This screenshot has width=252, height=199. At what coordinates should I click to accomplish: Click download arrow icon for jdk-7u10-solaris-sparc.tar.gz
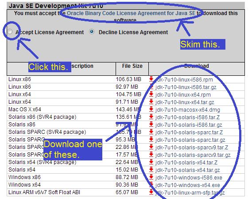tap(151, 140)
